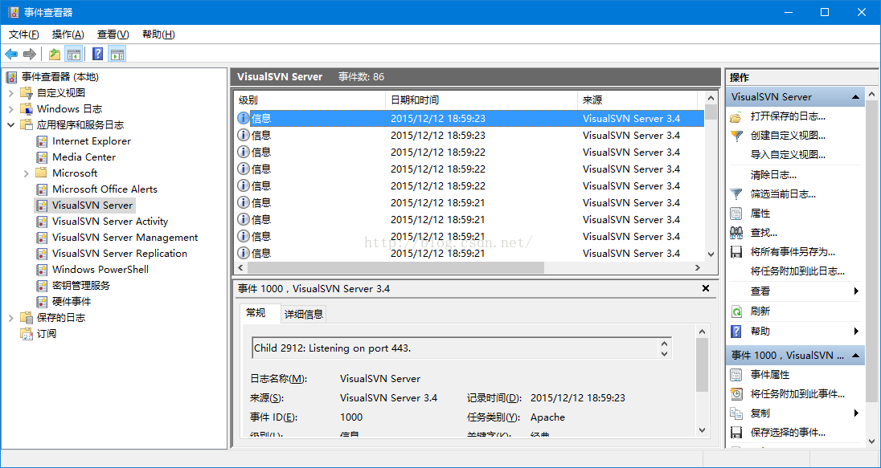Click the 订阅 subscriptions icon in tree
881x468 pixels.
pos(27,334)
